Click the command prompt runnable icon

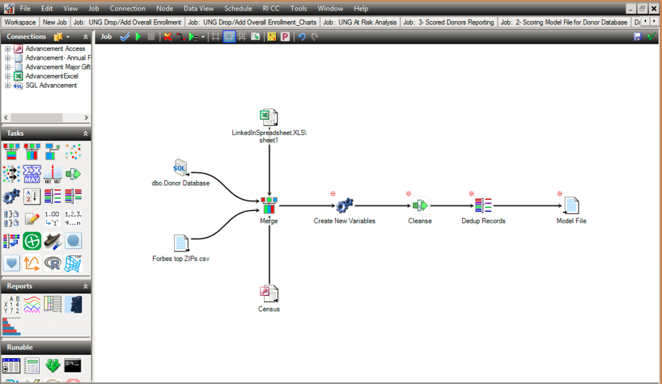click(73, 365)
